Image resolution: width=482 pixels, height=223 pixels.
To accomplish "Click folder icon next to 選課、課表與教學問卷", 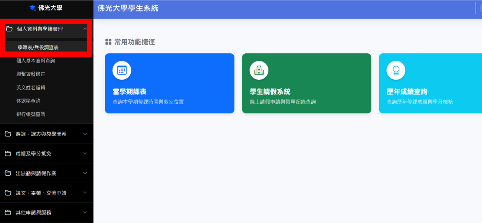I will click(x=8, y=134).
